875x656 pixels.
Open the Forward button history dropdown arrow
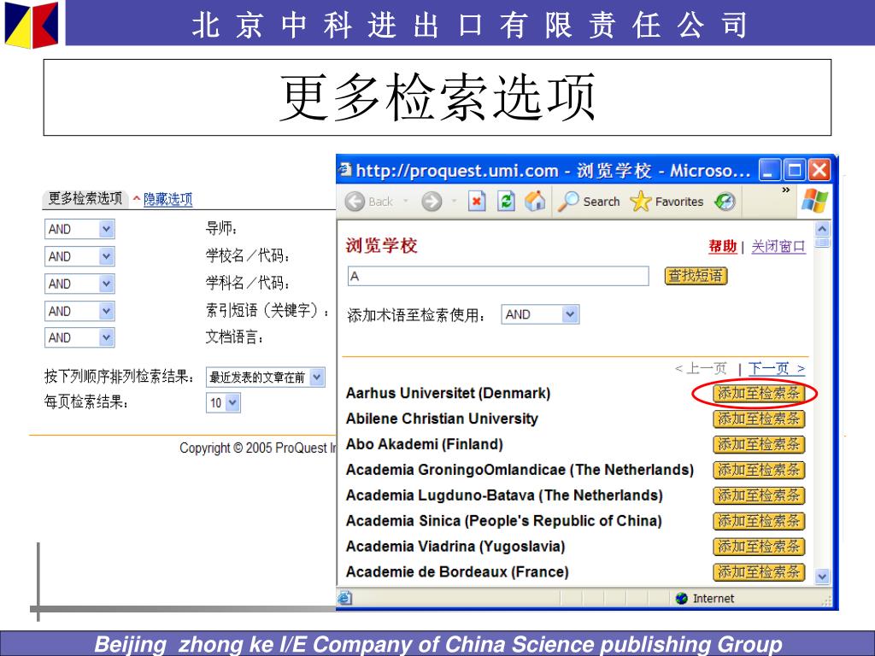pos(455,201)
